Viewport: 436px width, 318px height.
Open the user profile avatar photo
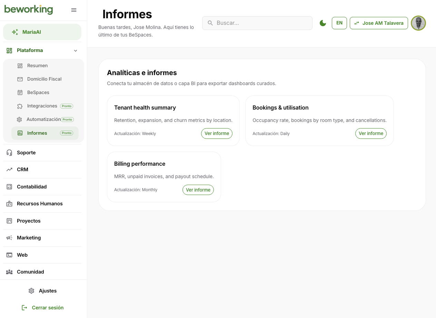tap(418, 23)
